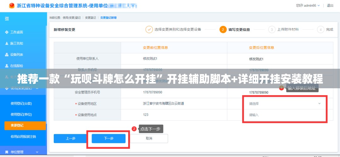
Task: Click the 退出 logout link
Action: click(330, 6)
